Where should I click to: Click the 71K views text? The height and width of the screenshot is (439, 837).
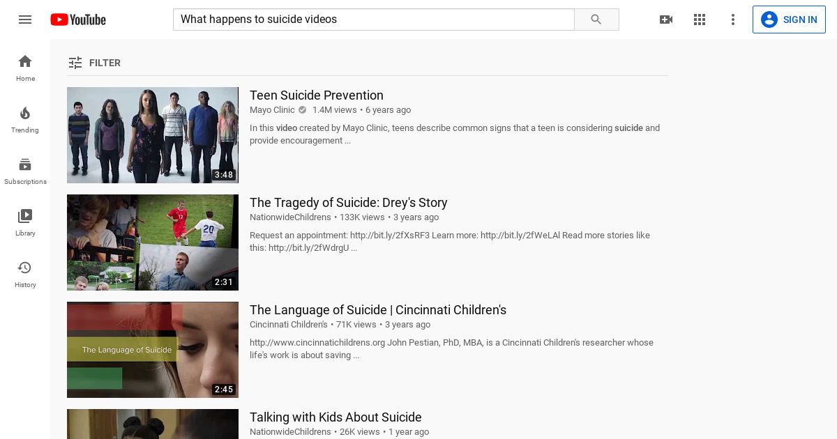click(356, 325)
